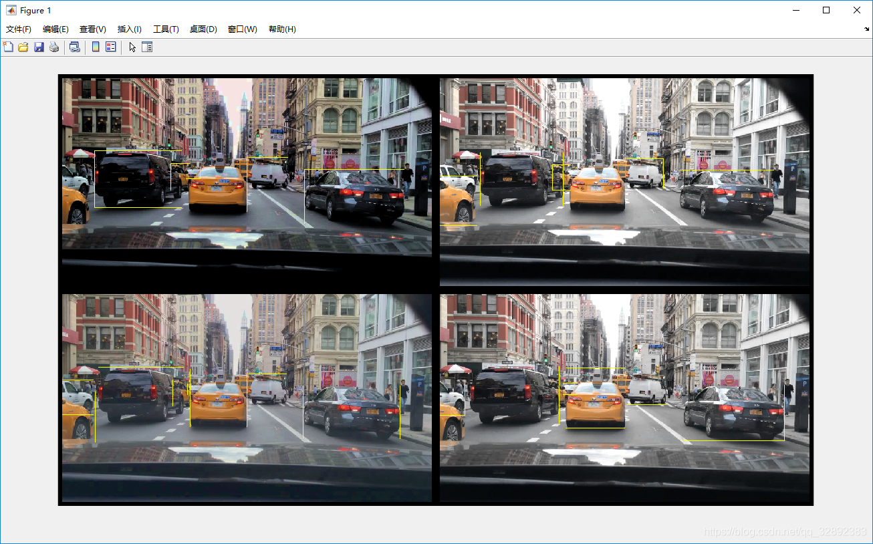Open the 文件(F) menu
The height and width of the screenshot is (544, 873).
(x=19, y=29)
